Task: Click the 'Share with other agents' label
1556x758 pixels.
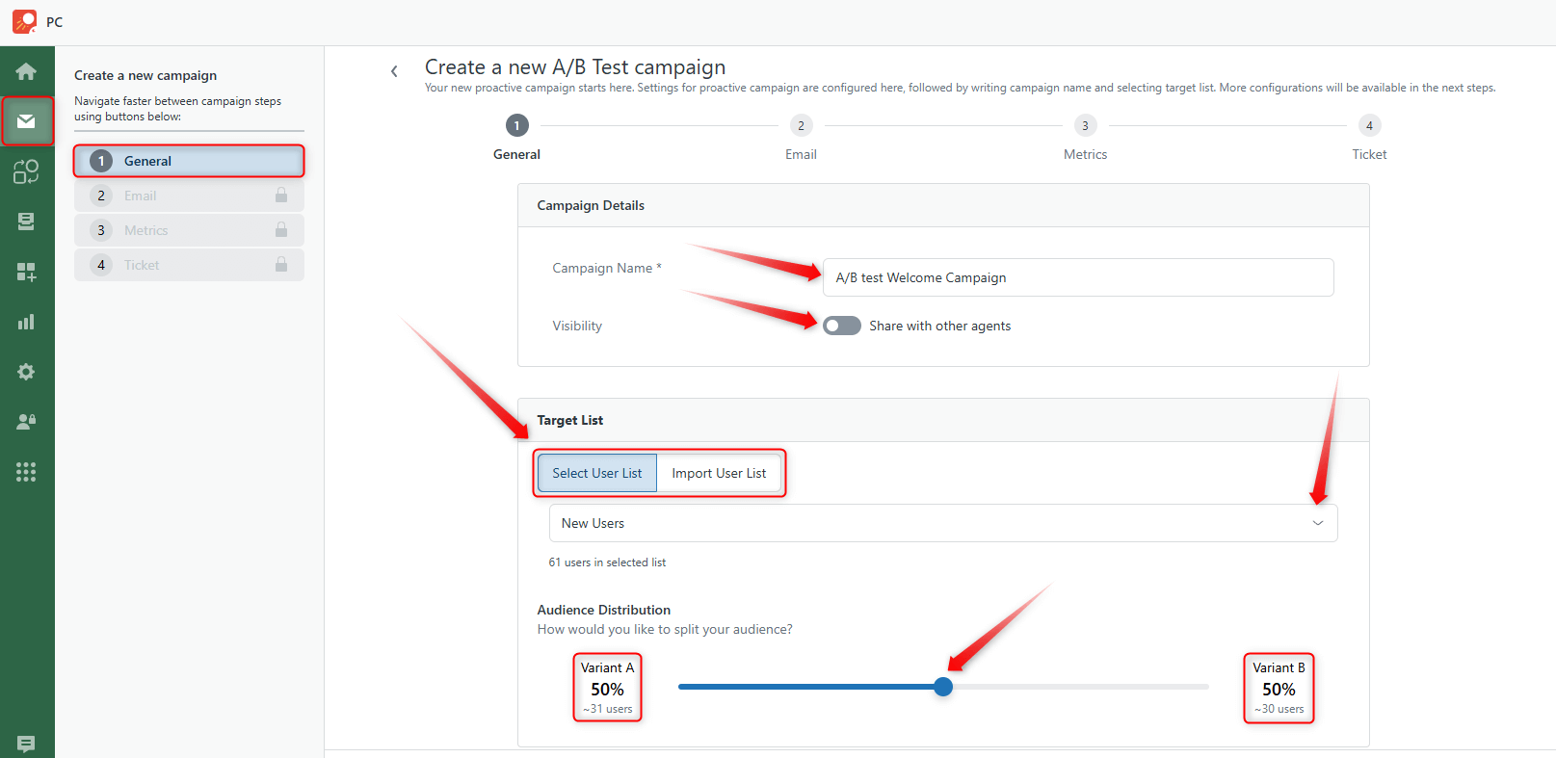Action: coord(940,326)
